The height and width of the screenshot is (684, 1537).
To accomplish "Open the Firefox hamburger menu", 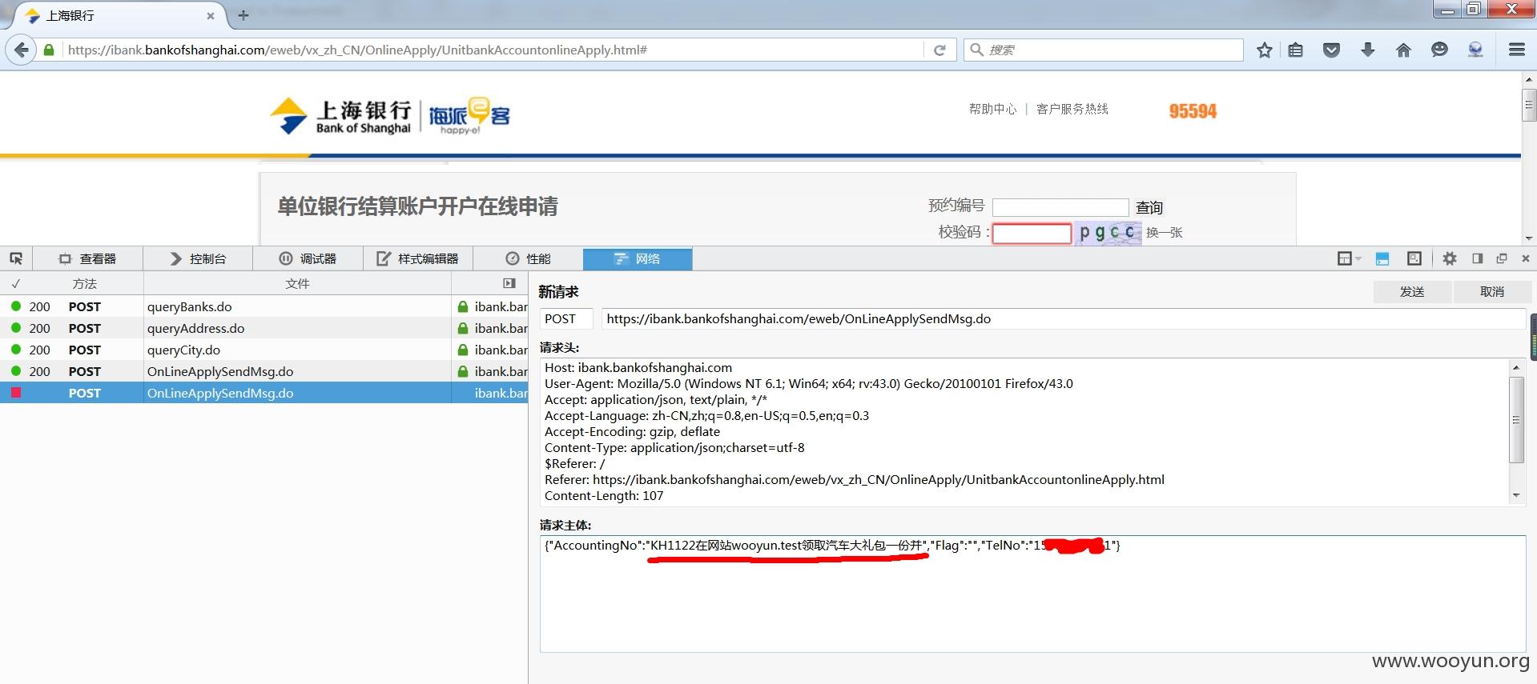I will click(x=1517, y=50).
